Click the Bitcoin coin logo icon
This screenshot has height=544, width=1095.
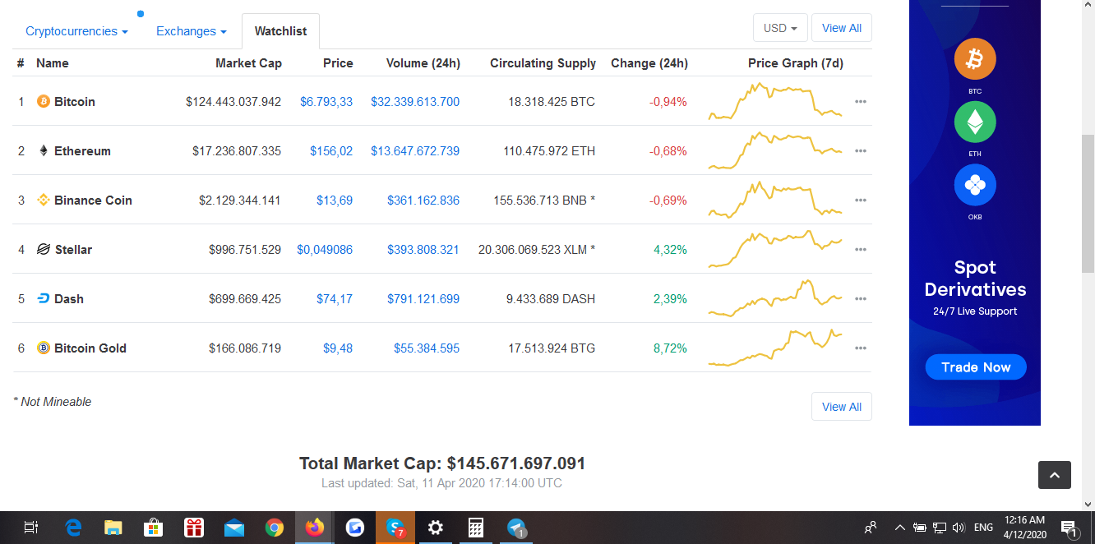[44, 102]
